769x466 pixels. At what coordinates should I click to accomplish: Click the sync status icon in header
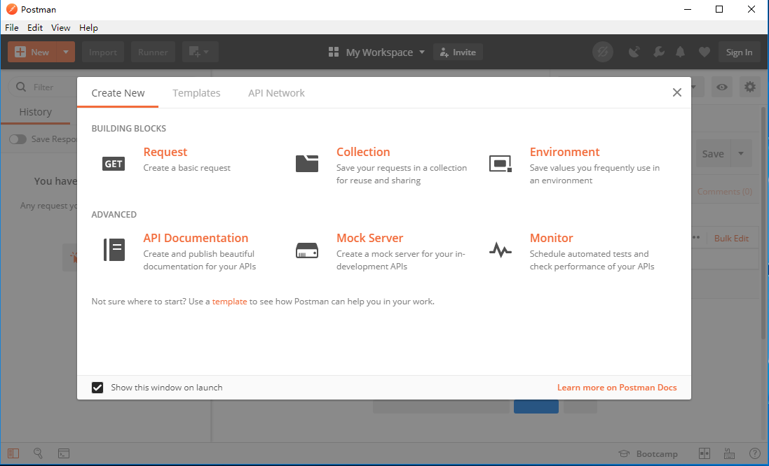pyautogui.click(x=603, y=52)
